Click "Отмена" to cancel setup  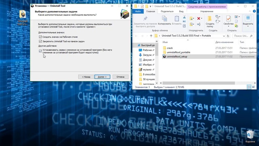click(x=121, y=77)
